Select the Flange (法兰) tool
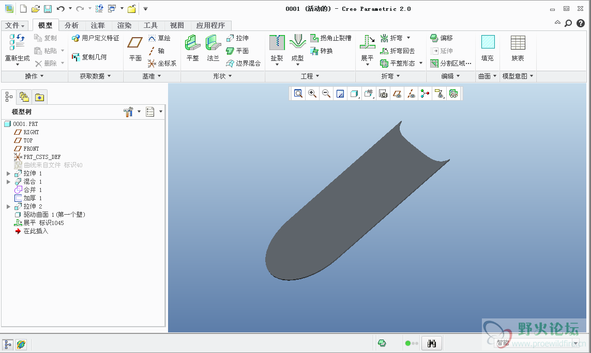The height and width of the screenshot is (353, 591). click(x=214, y=48)
